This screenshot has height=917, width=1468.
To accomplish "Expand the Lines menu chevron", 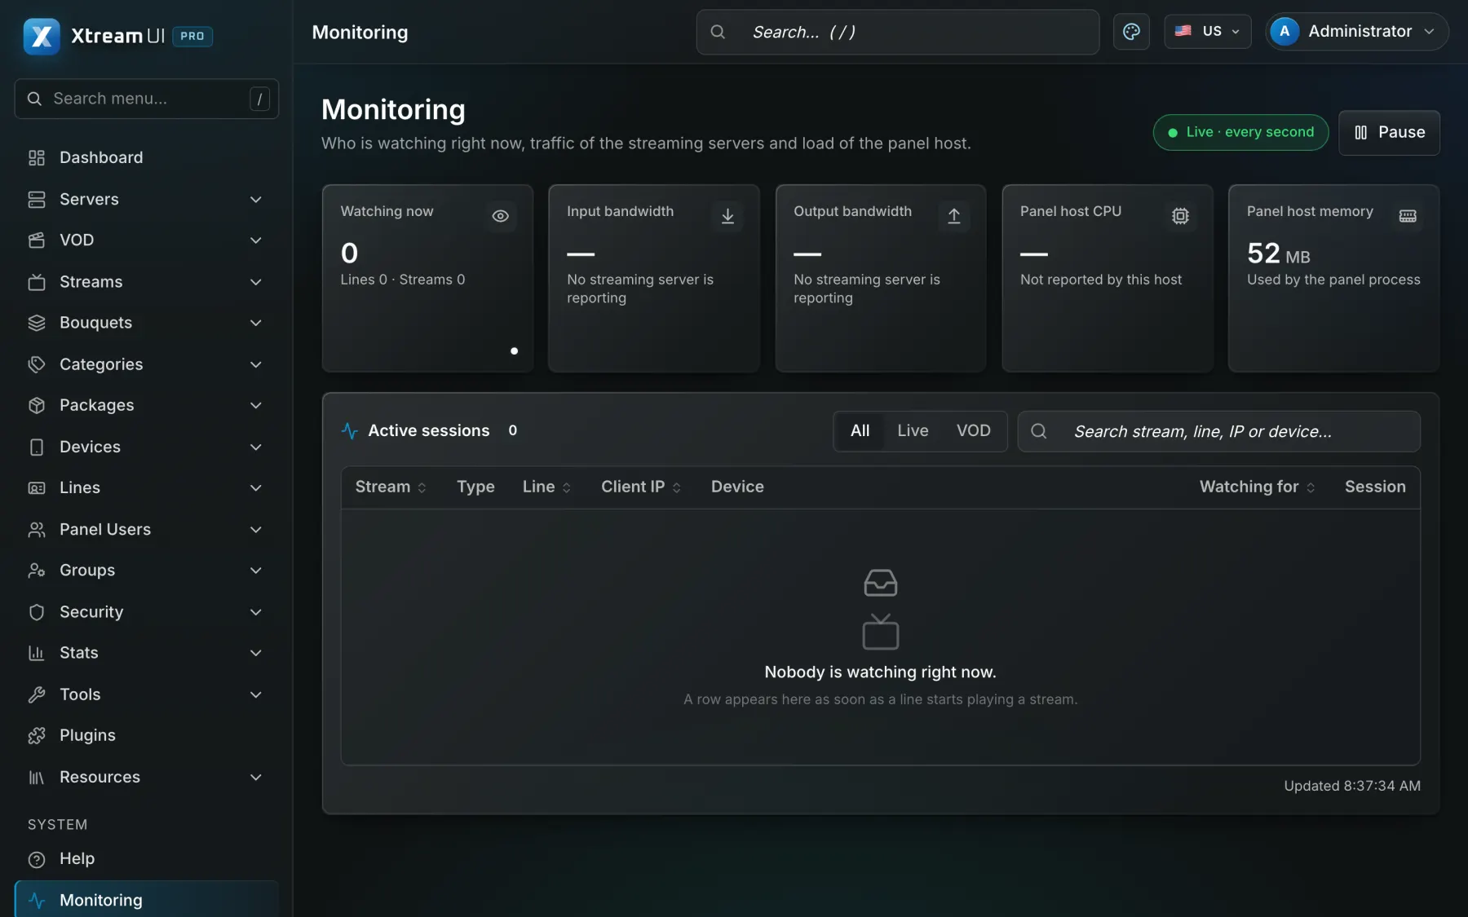I will (x=255, y=488).
